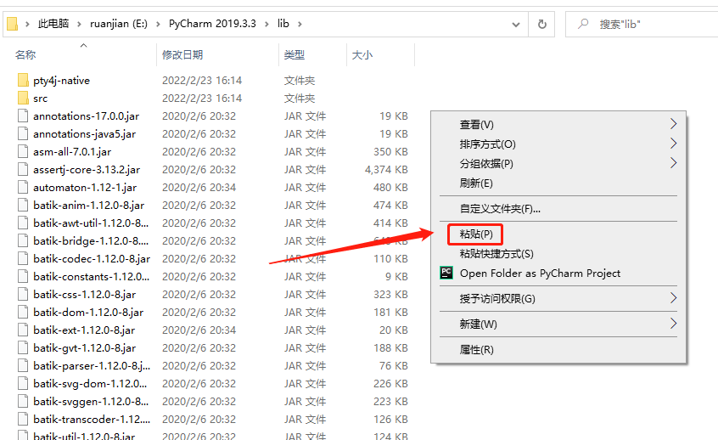
Task: Click the 文件夹 type of pty4j-native
Action: (x=300, y=81)
